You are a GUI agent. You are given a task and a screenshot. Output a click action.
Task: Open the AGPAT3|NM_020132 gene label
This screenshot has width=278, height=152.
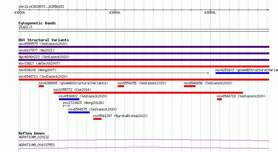click(34, 137)
